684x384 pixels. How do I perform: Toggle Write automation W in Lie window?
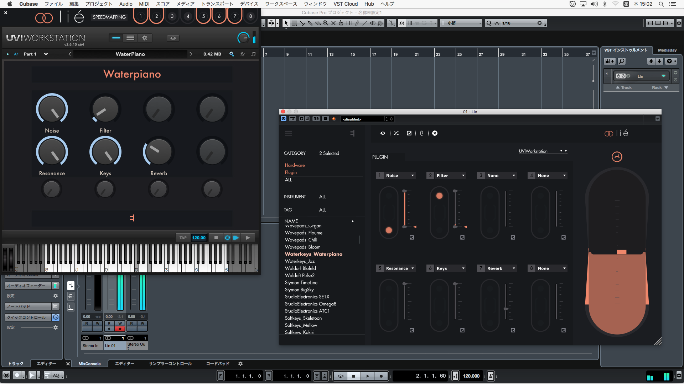307,119
